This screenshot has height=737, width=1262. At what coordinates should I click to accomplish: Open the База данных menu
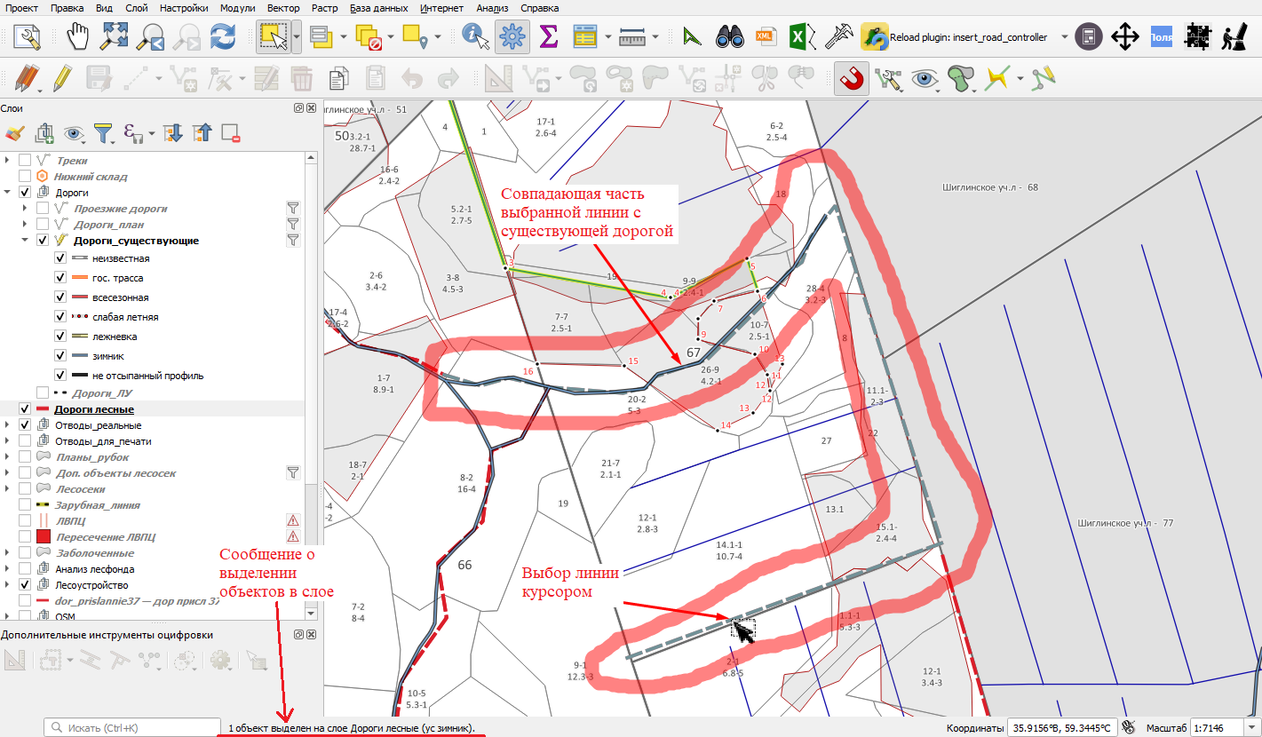pos(379,8)
